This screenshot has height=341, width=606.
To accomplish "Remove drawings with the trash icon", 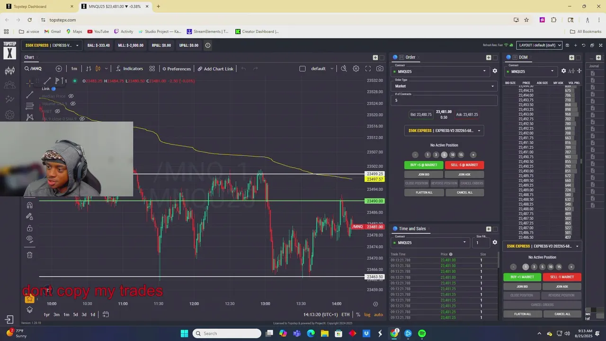I will pos(29,255).
